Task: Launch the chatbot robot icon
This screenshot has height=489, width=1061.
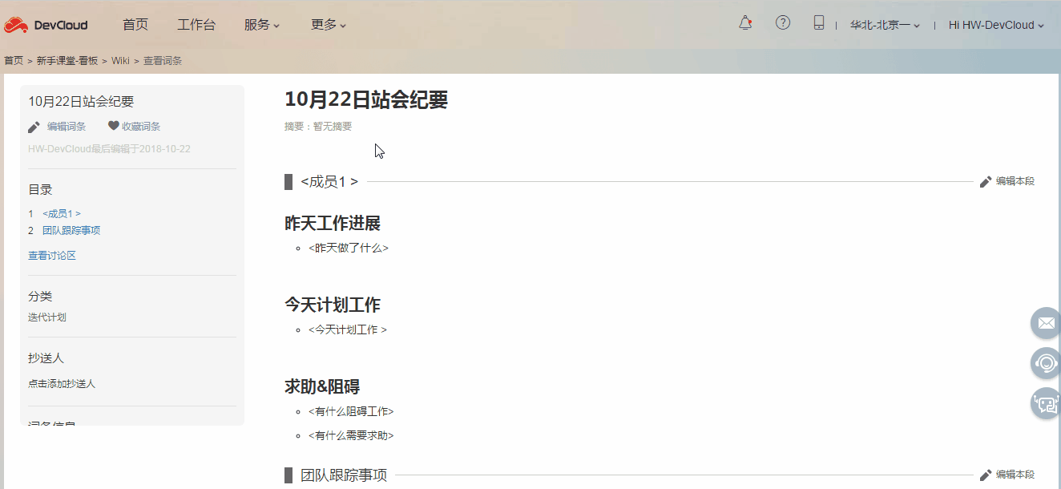Action: [1045, 403]
